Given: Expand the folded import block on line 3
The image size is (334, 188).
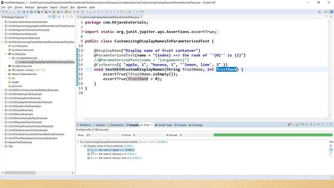Looking at the screenshot, I should tap(83, 32).
